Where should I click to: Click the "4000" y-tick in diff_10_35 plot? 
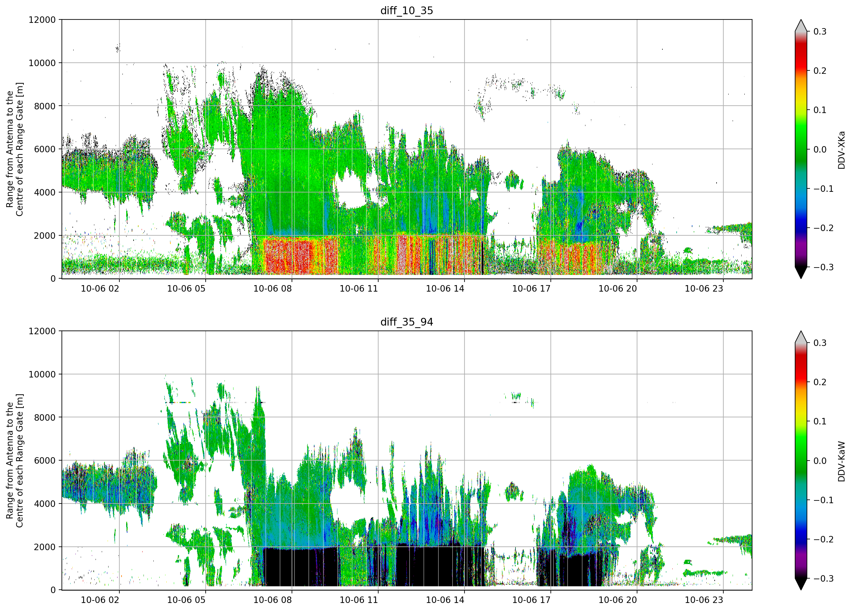[x=45, y=192]
